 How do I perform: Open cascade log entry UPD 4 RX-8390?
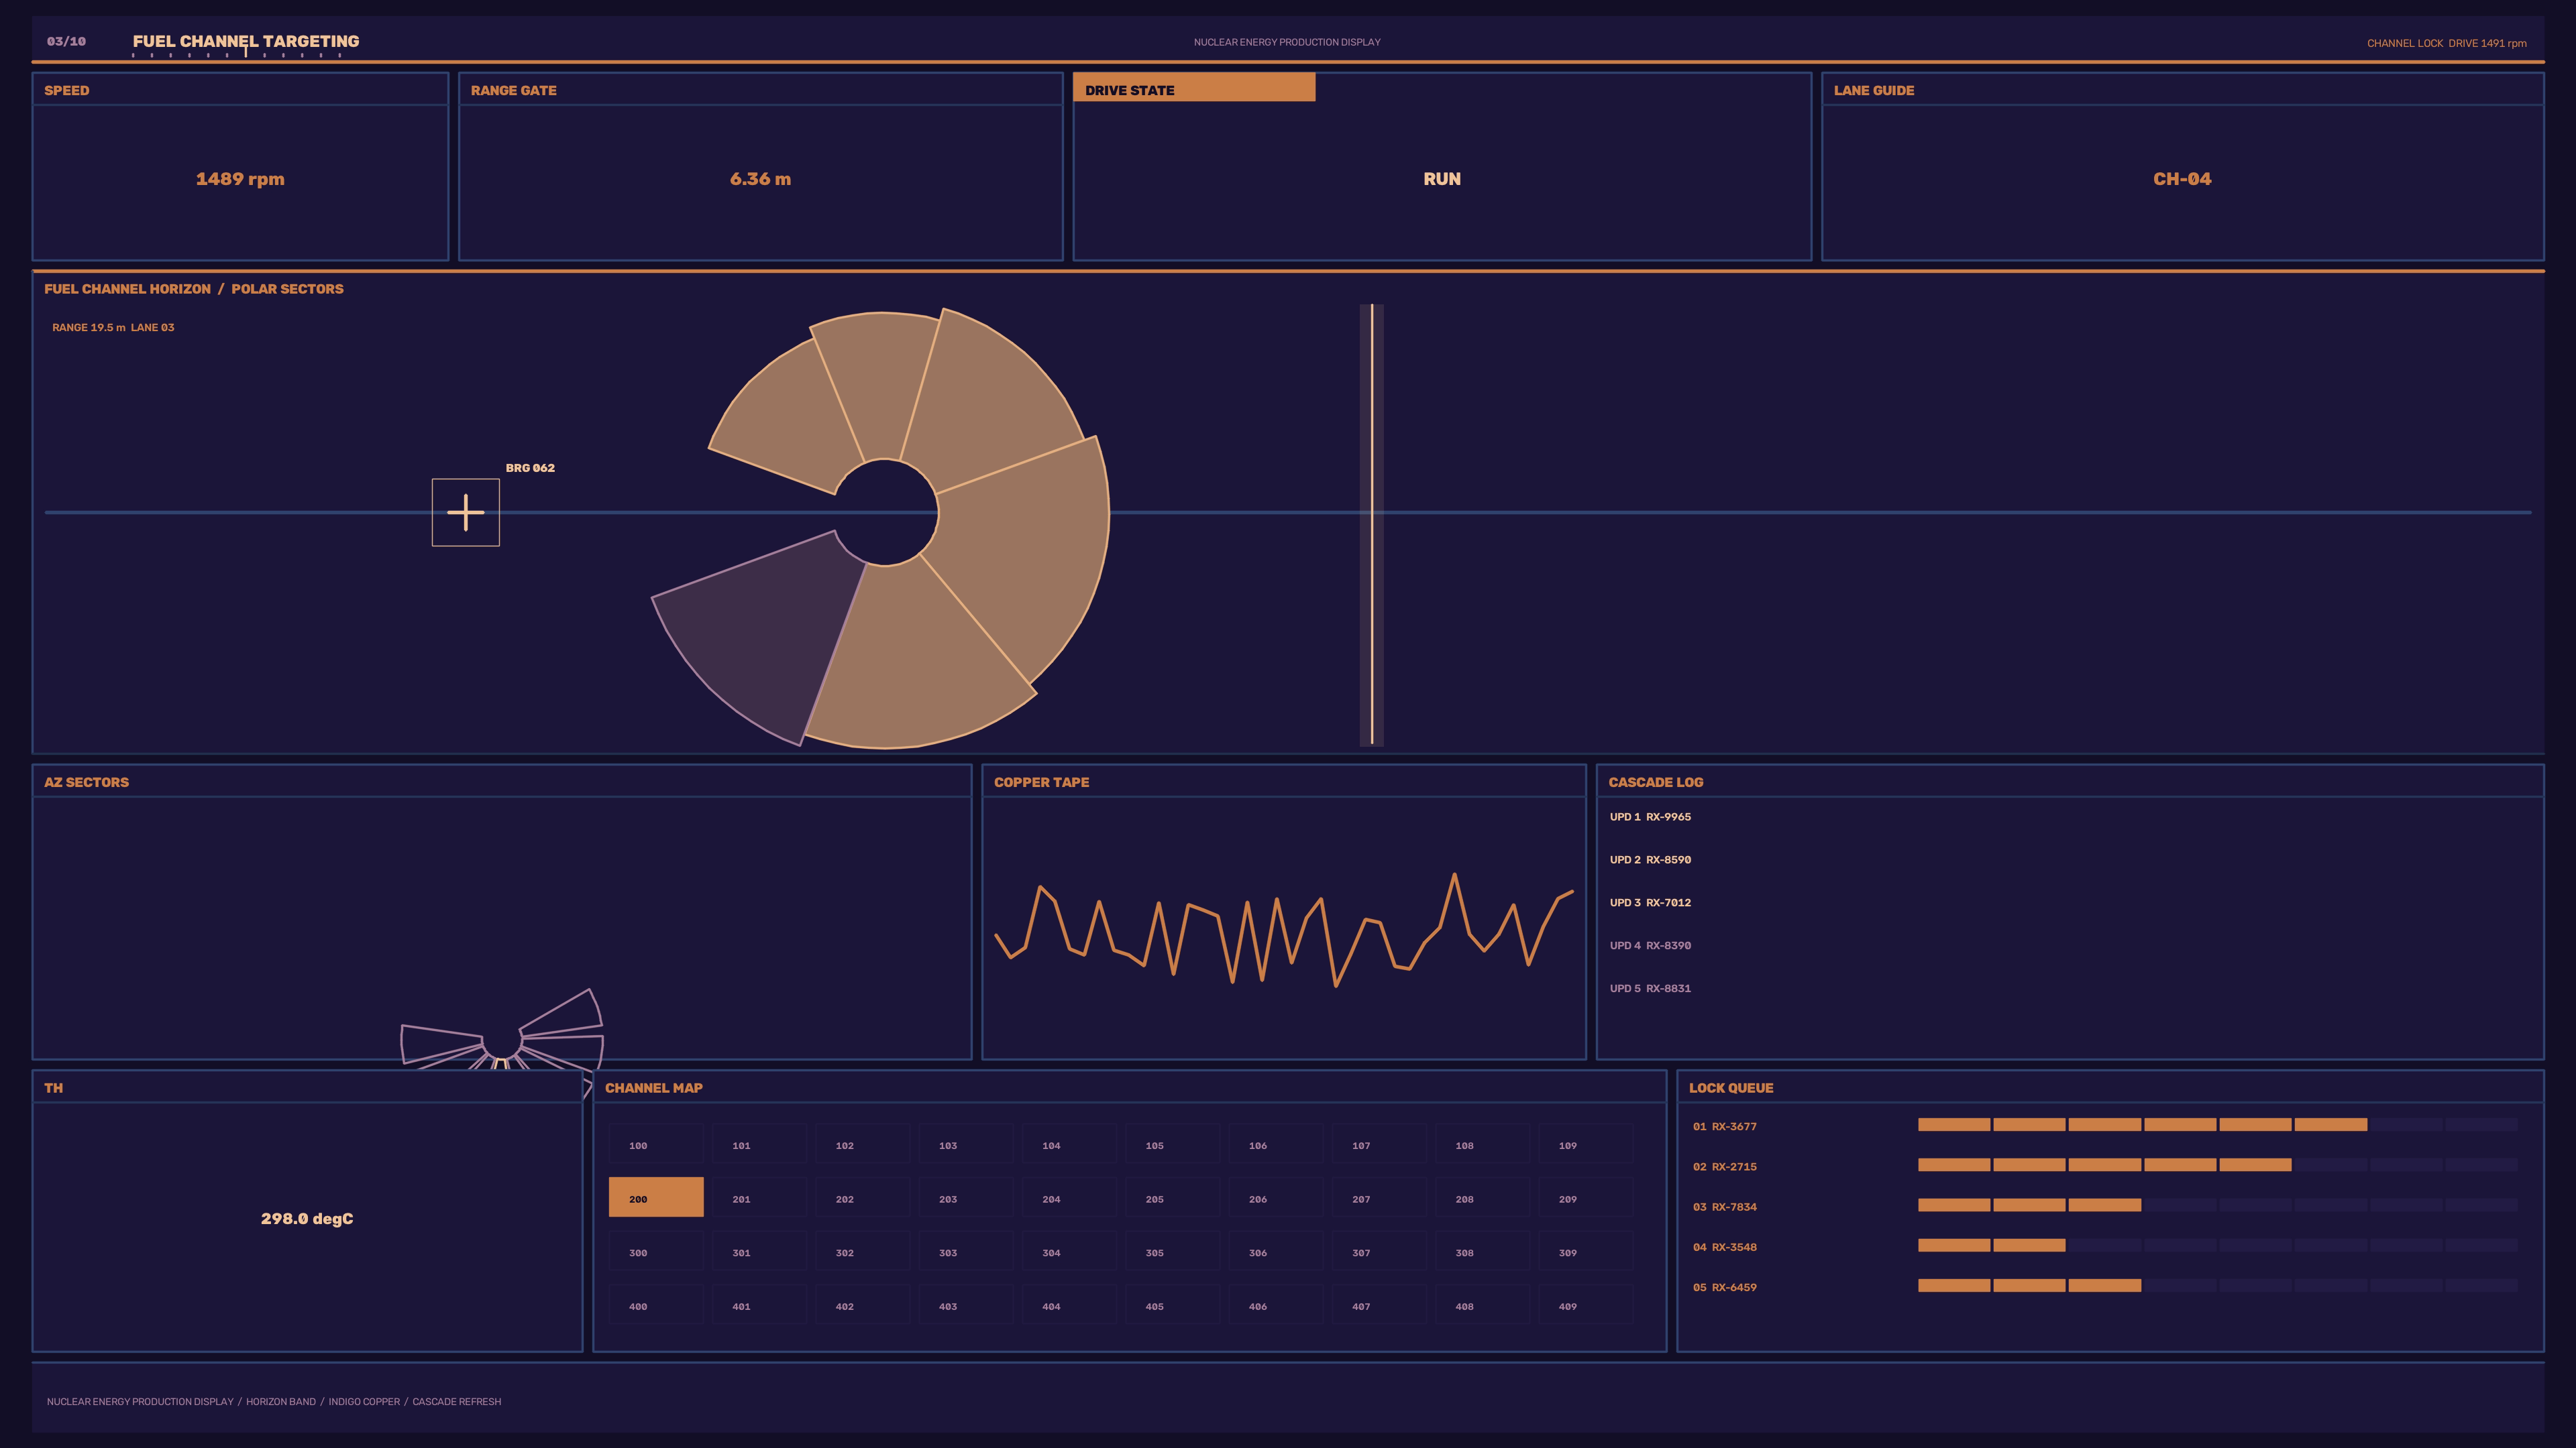(x=1650, y=945)
